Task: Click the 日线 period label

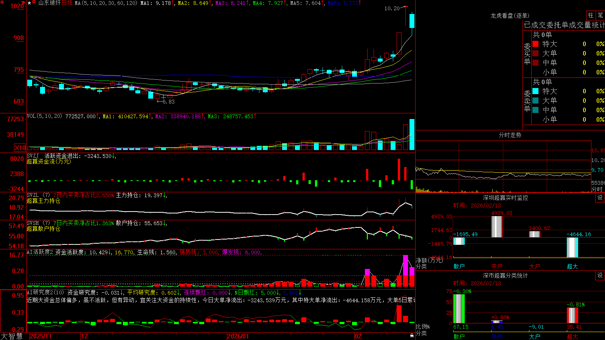Action: click(67, 3)
